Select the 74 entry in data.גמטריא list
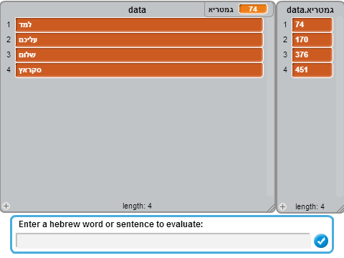Image resolution: width=344 pixels, height=258 pixels. coord(312,24)
